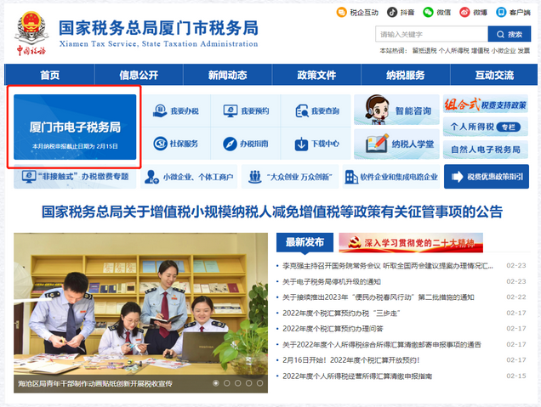Click the arrow icon on 税费优惠政策指引
541x407 pixels.
point(457,177)
